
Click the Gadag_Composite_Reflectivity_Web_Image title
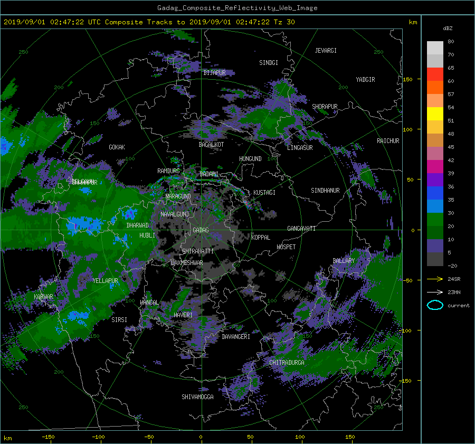tap(237, 8)
